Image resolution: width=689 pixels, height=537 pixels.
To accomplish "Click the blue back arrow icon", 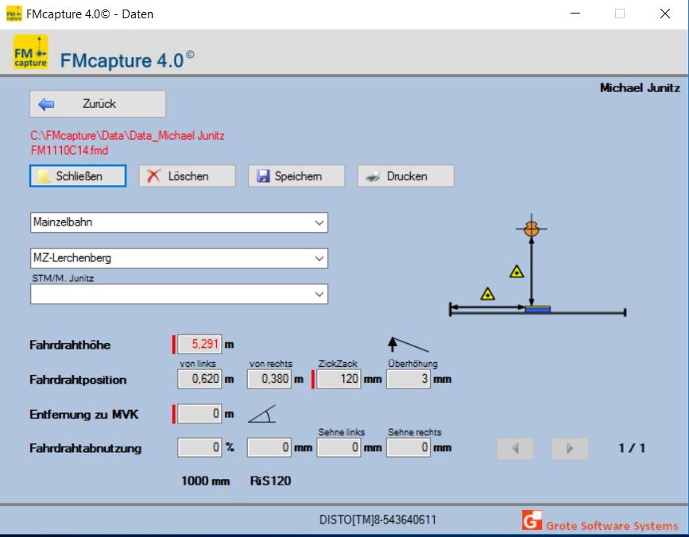I will pyautogui.click(x=46, y=104).
